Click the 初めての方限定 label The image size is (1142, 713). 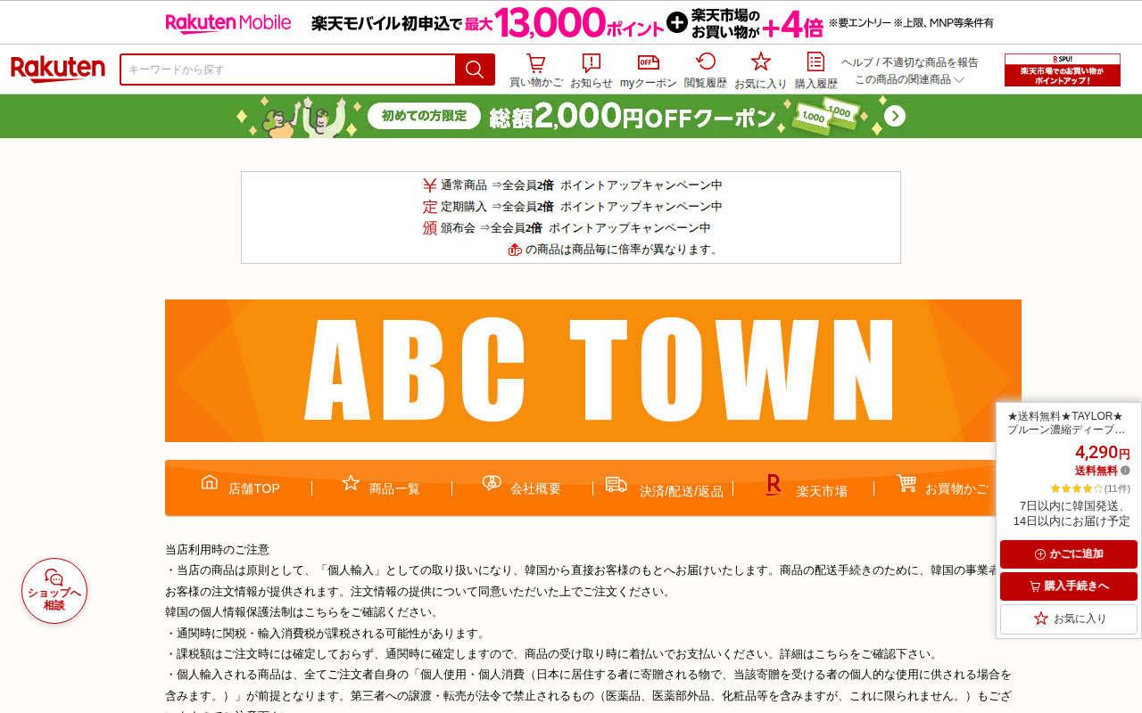[424, 116]
